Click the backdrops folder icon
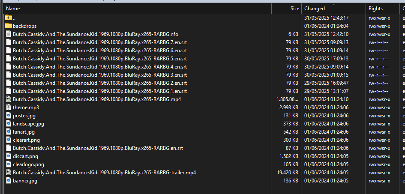This screenshot has height=194, width=405. pos(9,26)
